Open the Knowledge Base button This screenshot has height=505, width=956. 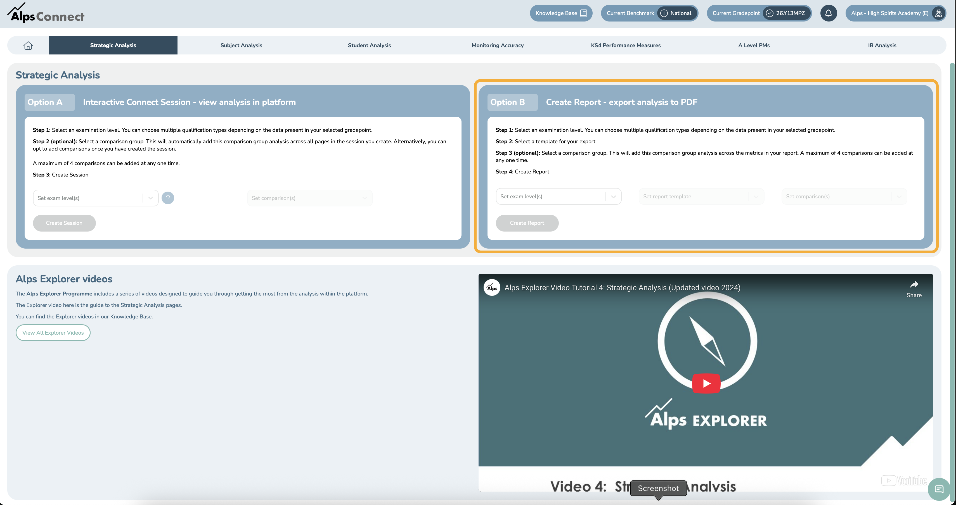point(561,13)
